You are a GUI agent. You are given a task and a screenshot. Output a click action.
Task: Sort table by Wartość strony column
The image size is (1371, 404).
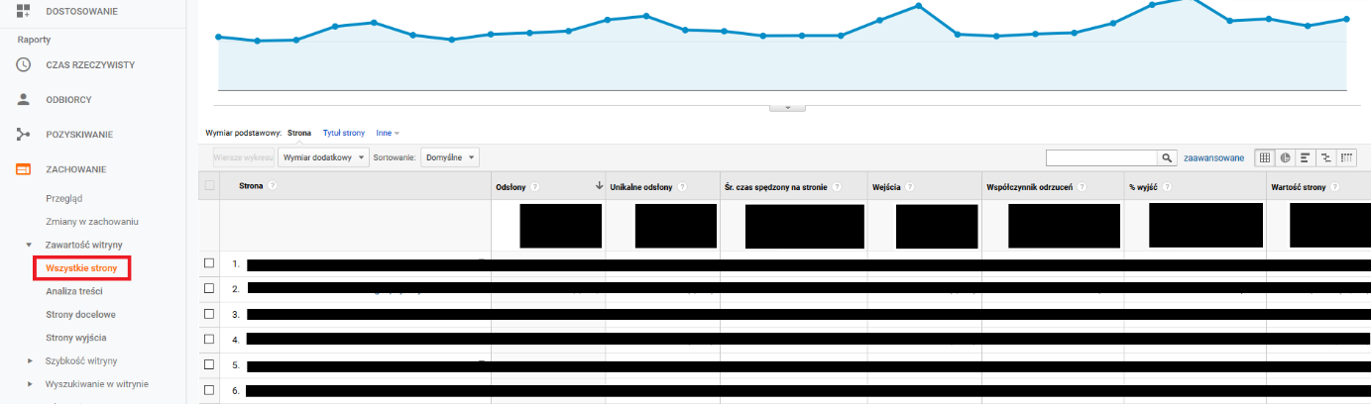[x=1298, y=186]
